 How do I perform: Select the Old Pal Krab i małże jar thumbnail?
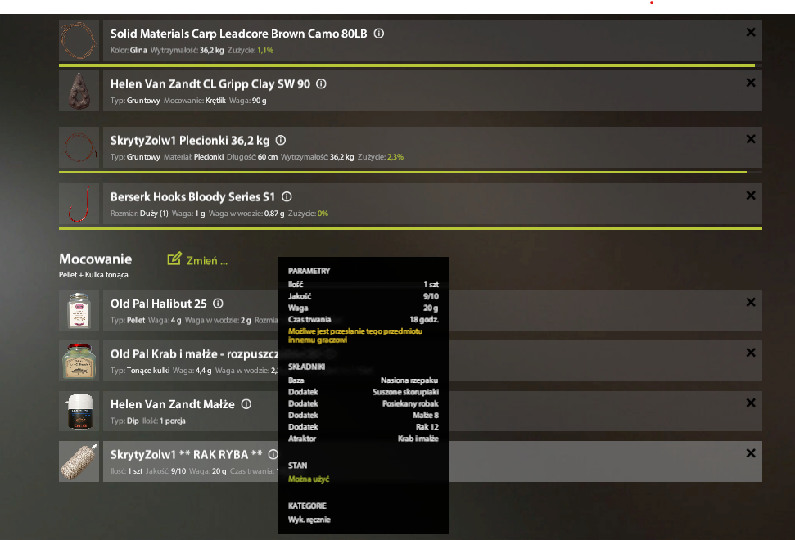pyautogui.click(x=79, y=361)
